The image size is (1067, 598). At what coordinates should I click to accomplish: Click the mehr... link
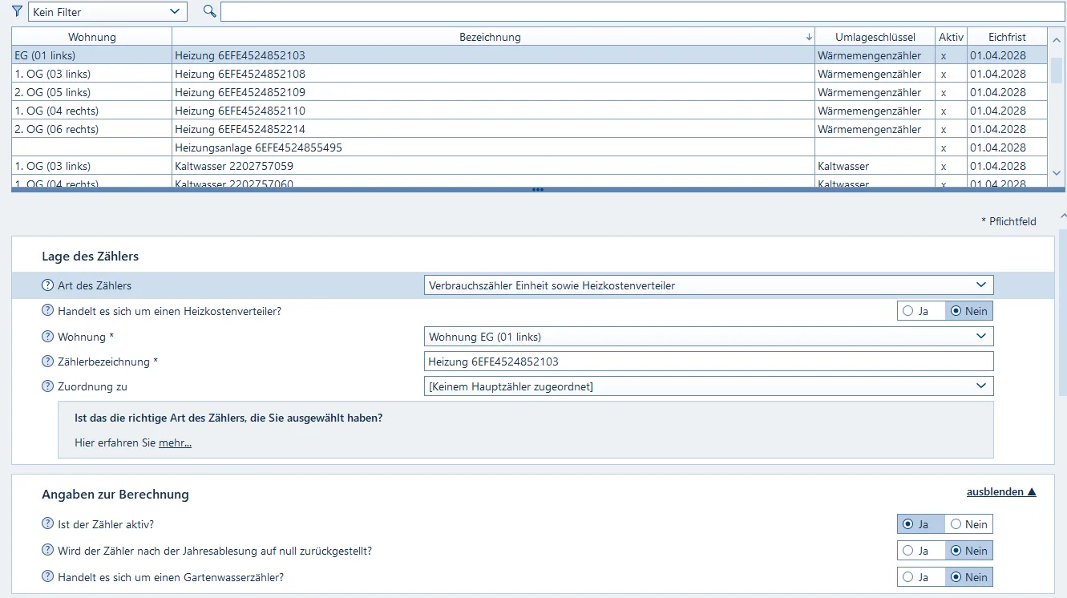[x=175, y=442]
